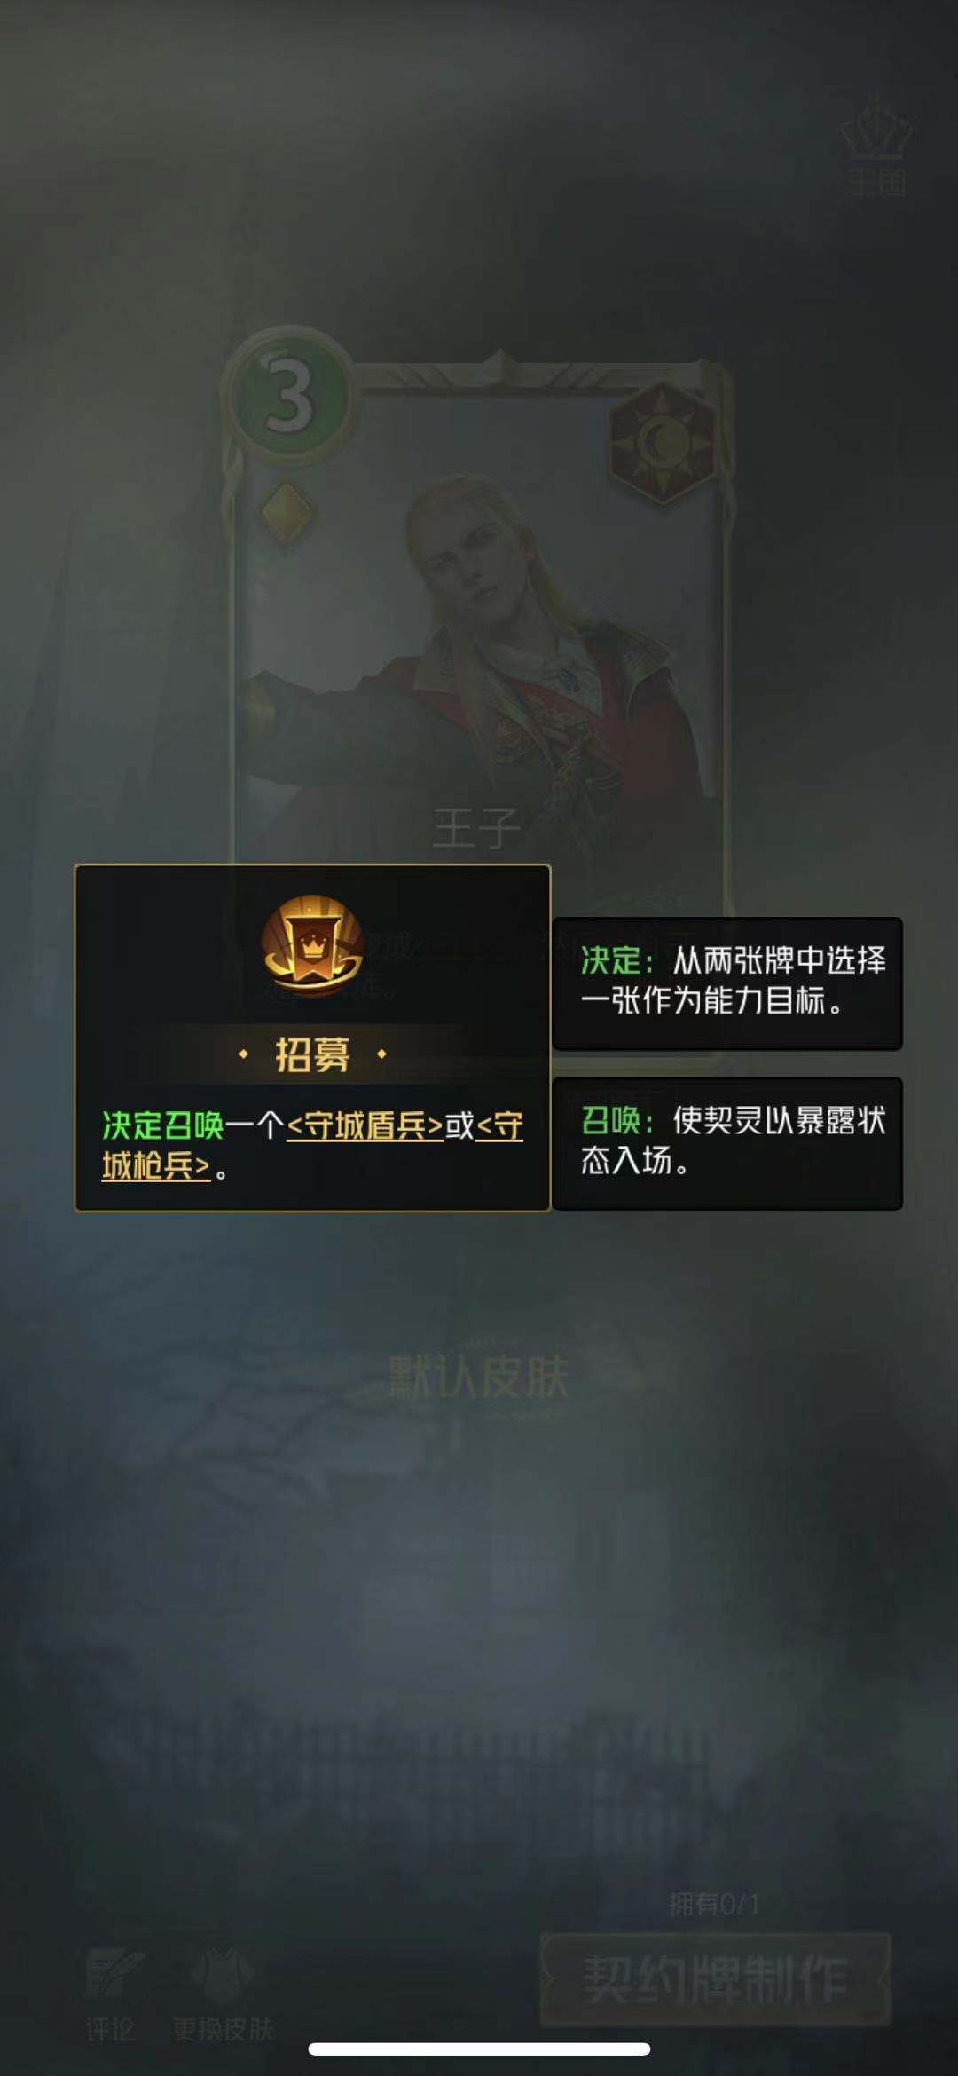The height and width of the screenshot is (2076, 958).
Task: Tap the 招募 skill title text
Action: [312, 1054]
